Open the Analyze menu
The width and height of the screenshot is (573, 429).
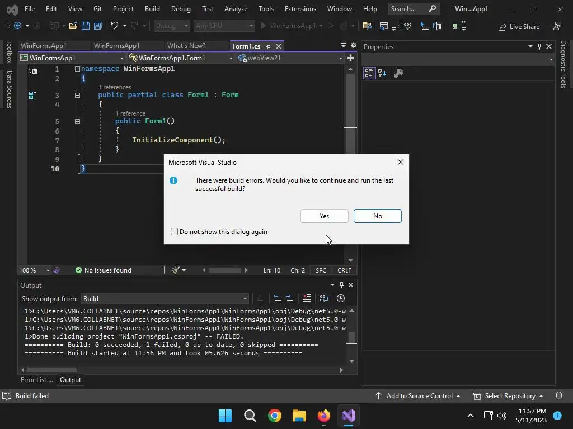[x=236, y=9]
